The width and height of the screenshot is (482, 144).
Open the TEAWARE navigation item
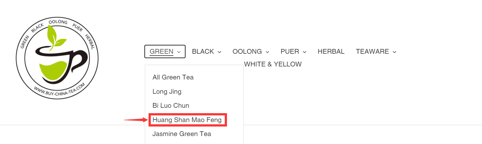376,51
